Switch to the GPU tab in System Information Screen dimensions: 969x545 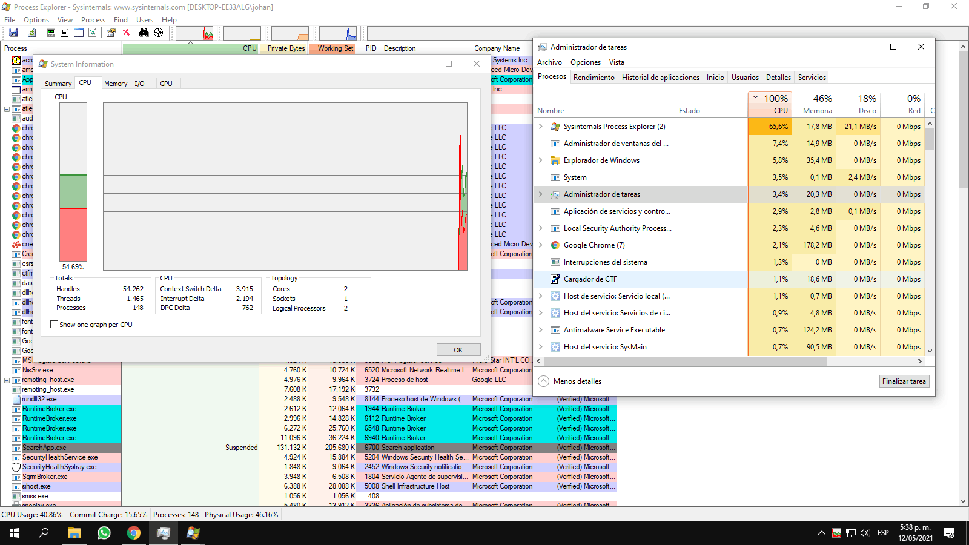click(x=166, y=84)
